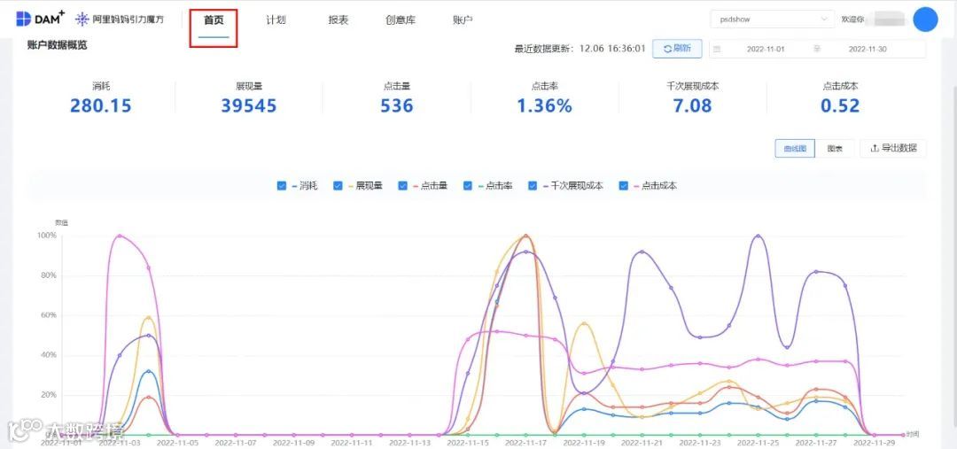The height and width of the screenshot is (449, 957).
Task: Switch to the 图表 view
Action: (835, 148)
